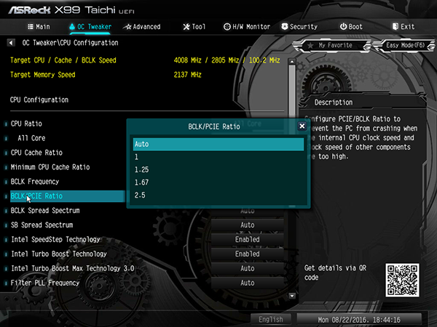Choose the 1.25 ratio option

point(219,169)
